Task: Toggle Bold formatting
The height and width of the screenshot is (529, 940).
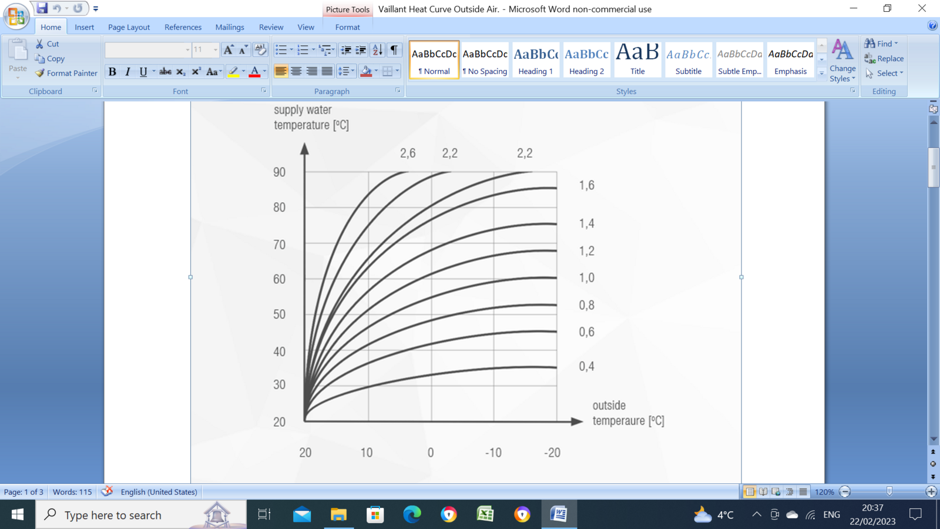Action: 112,72
